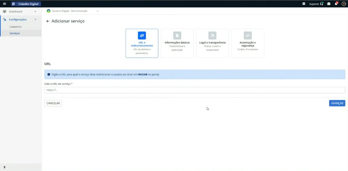Select the Dashboard sidebar item
The height and width of the screenshot is (171, 348).
(x=21, y=12)
